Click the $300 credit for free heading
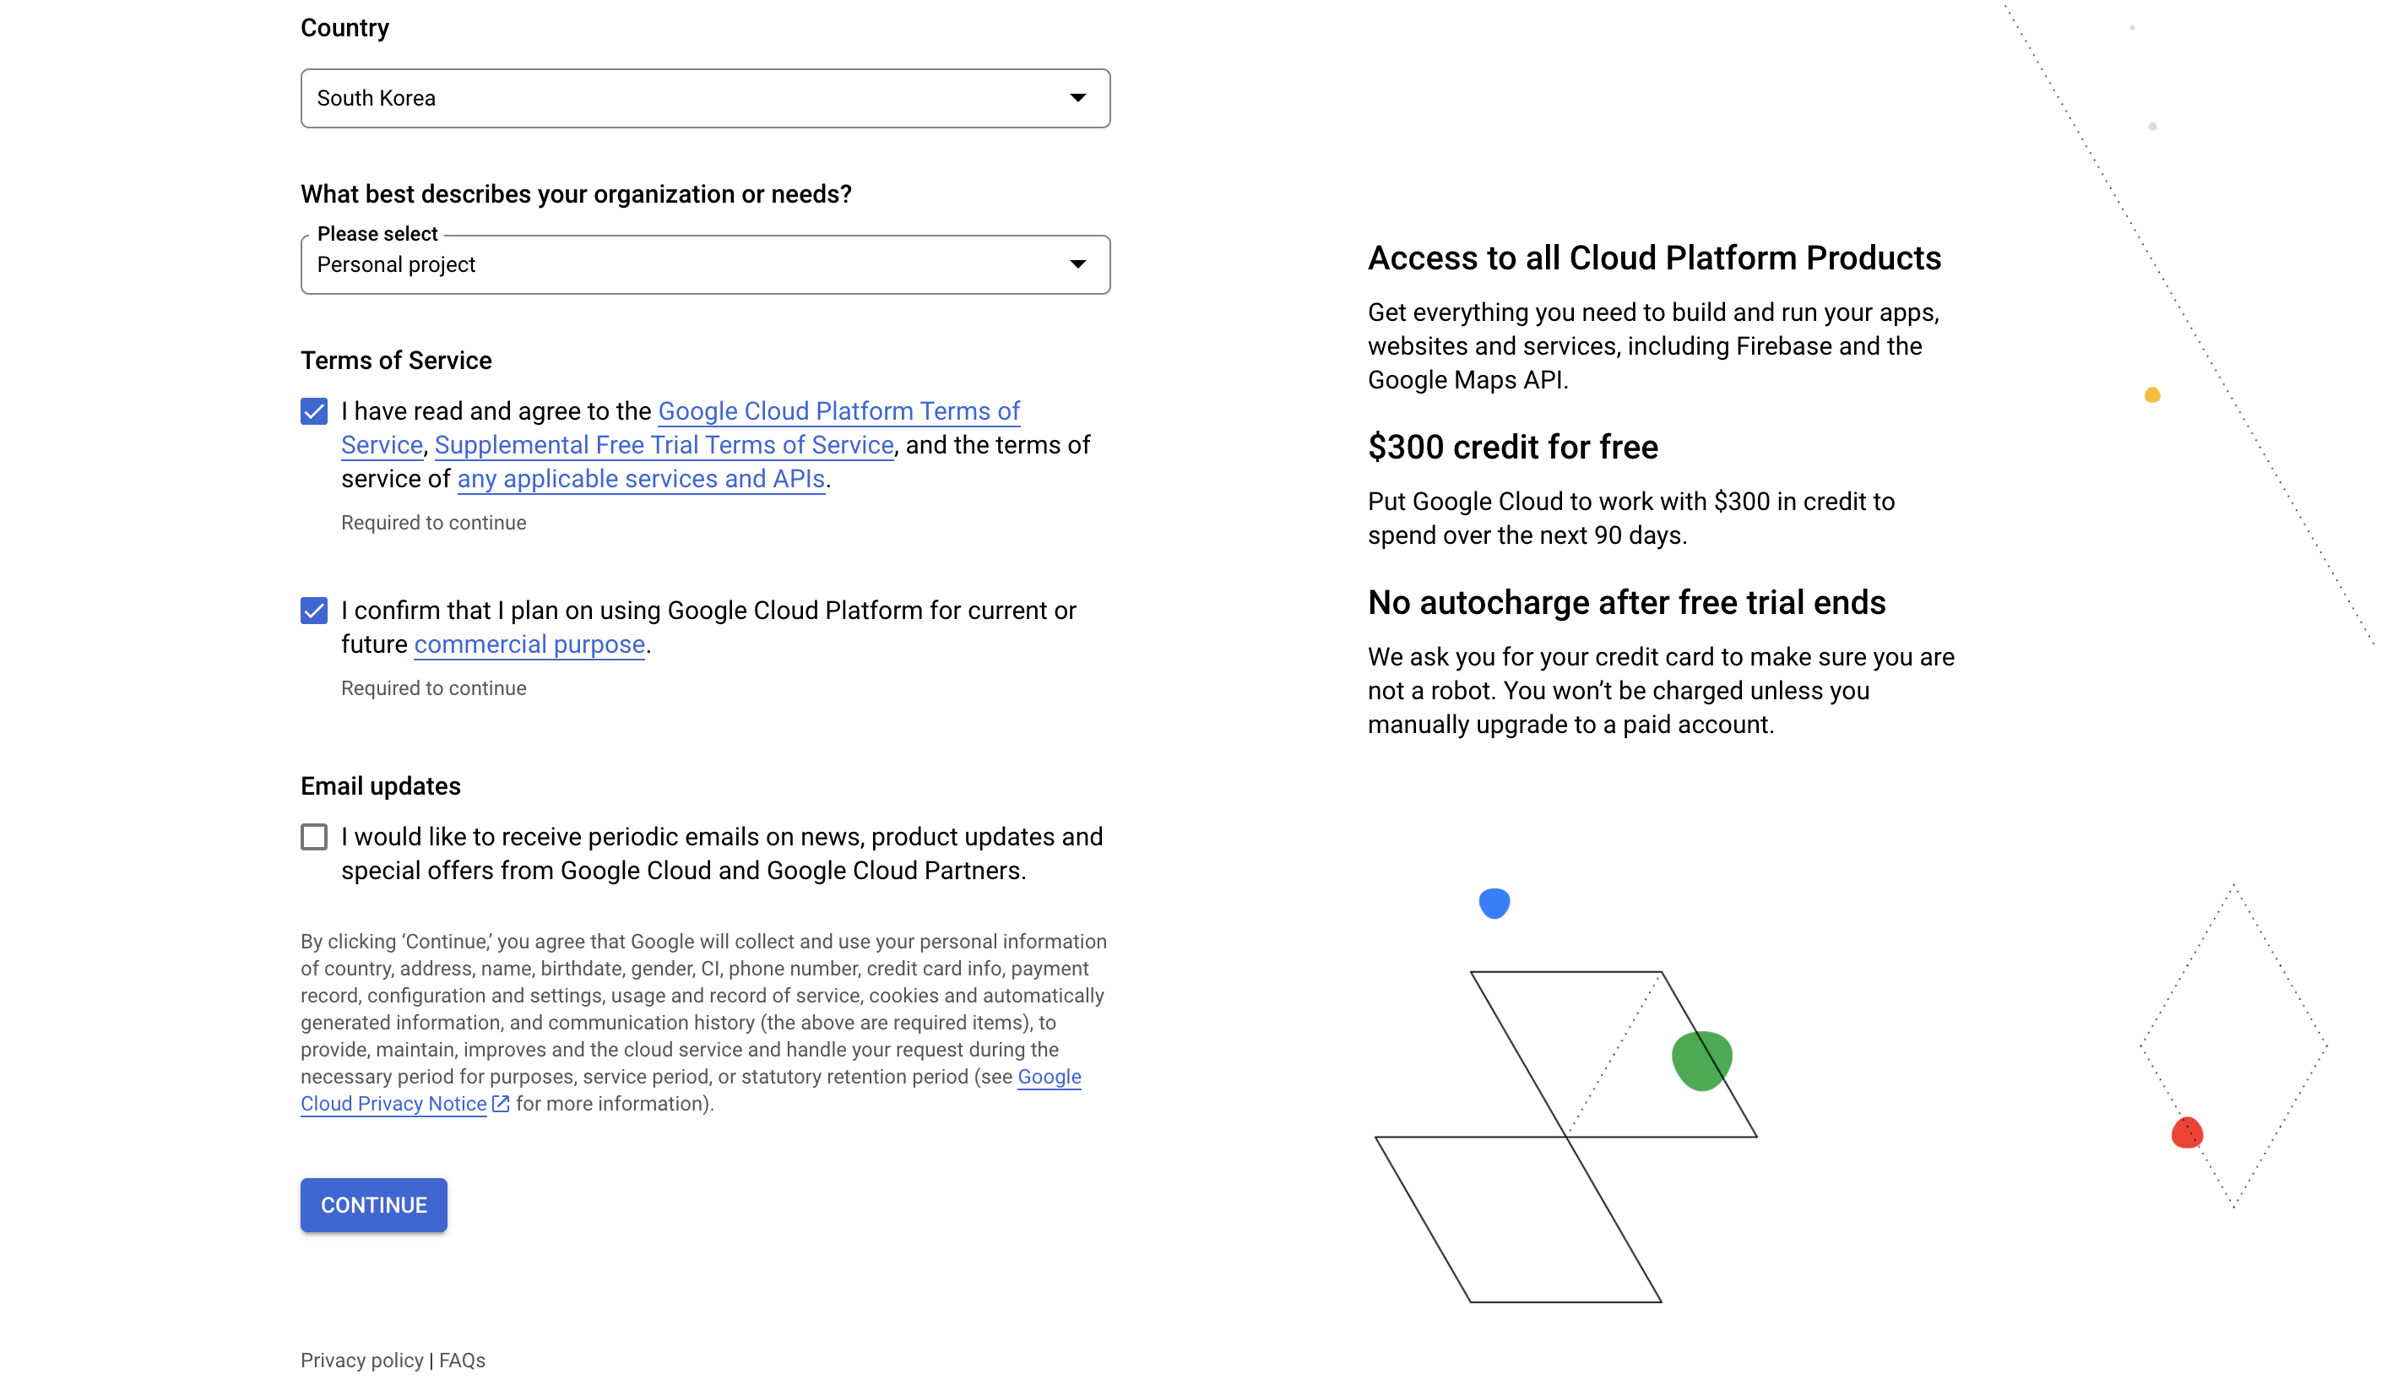This screenshot has width=2403, height=1385. (1512, 447)
